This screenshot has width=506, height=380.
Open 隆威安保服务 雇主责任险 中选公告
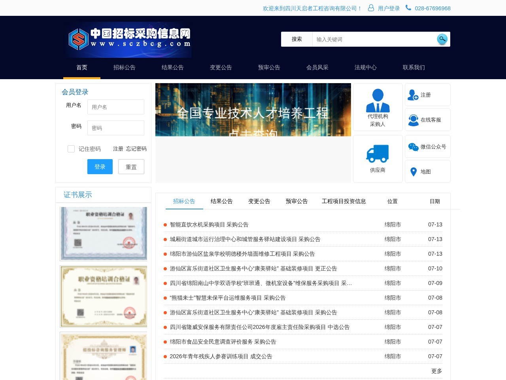pos(260,327)
